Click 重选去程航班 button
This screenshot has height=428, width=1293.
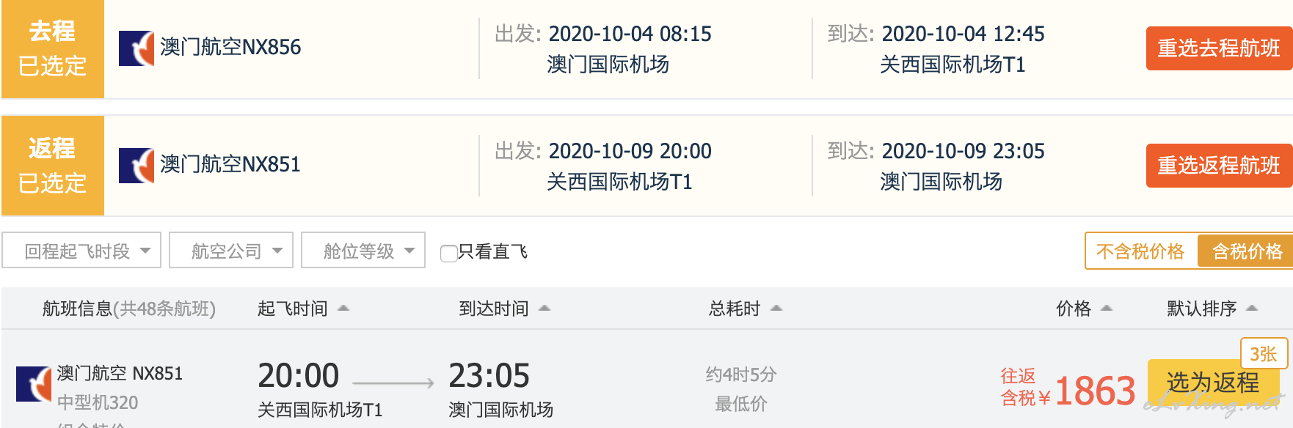pos(1219,48)
